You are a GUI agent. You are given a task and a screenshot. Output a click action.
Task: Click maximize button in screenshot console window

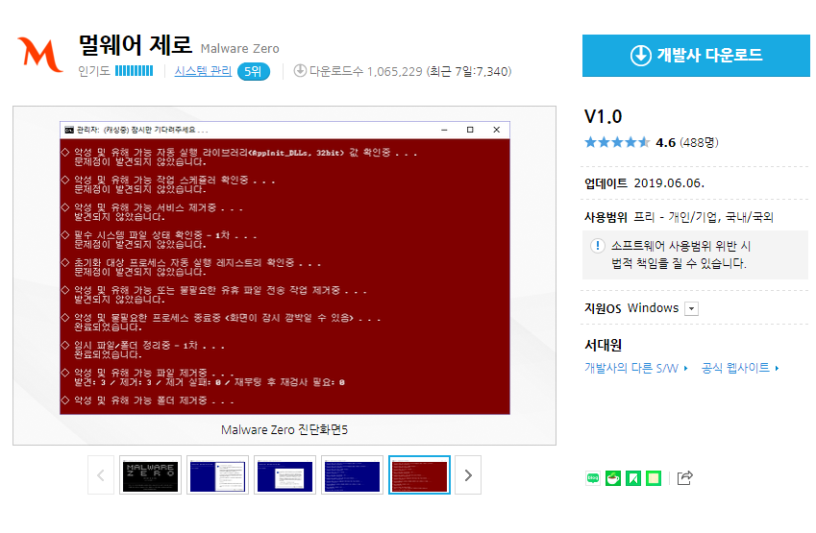point(470,130)
